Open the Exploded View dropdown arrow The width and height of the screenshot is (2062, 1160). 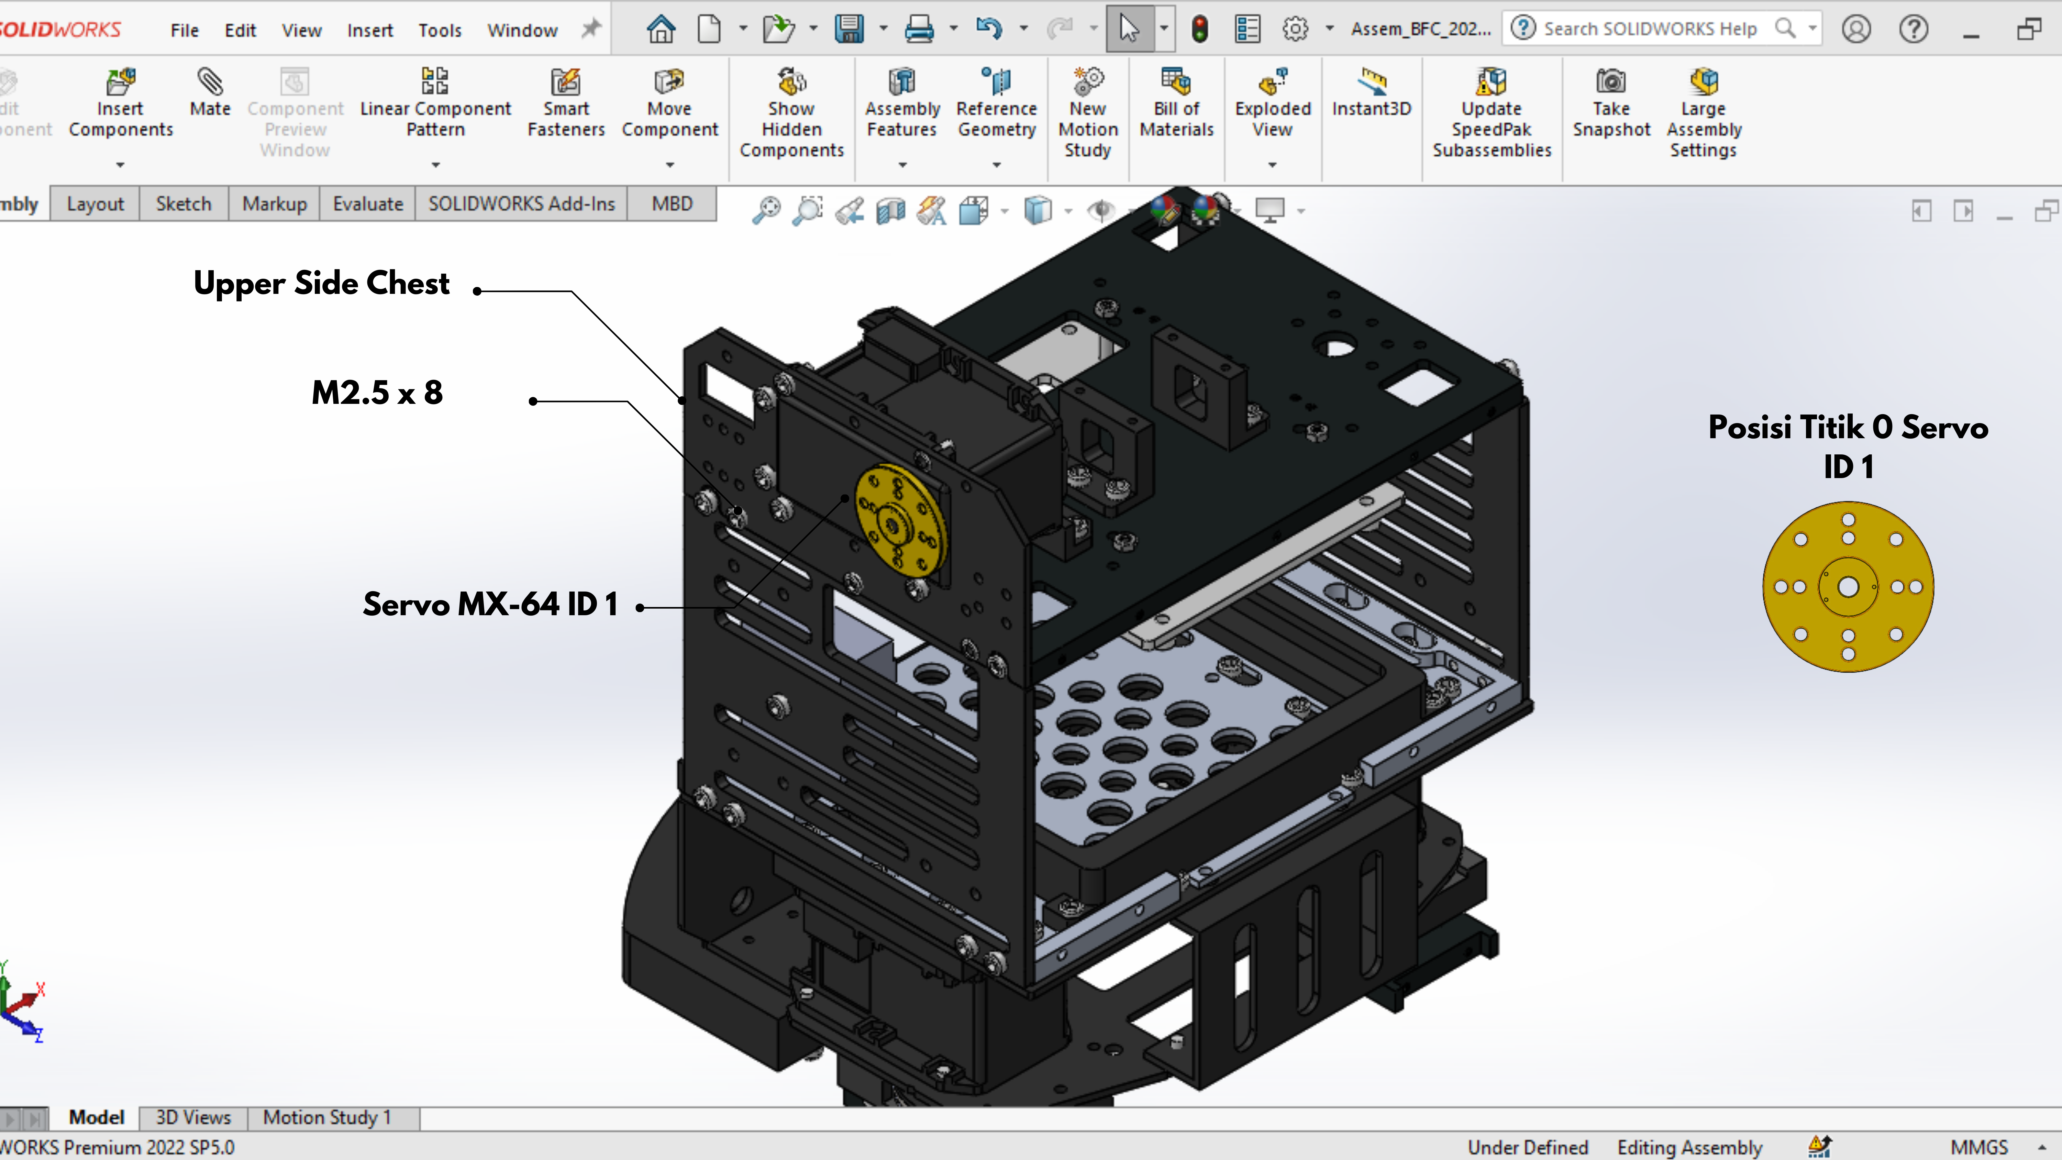pyautogui.click(x=1273, y=165)
